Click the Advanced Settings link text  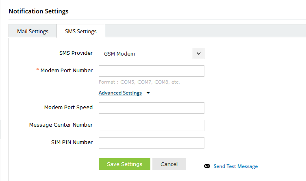(120, 93)
